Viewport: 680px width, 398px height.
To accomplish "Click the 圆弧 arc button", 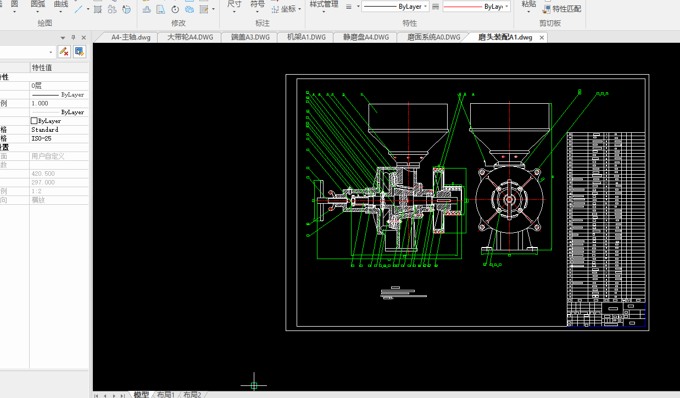I will pos(38,4).
